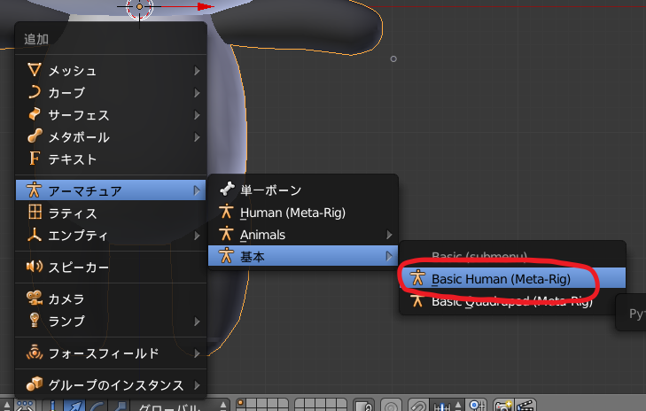
Task: Expand the Animals submenu
Action: click(x=303, y=235)
